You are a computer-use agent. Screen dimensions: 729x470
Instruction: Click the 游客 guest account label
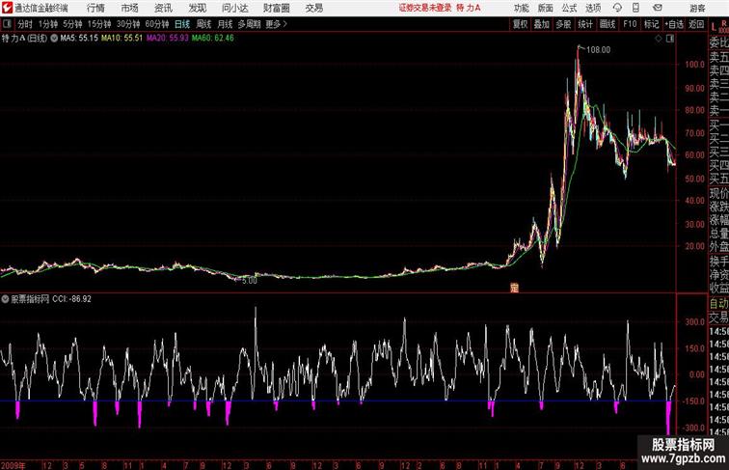point(697,8)
